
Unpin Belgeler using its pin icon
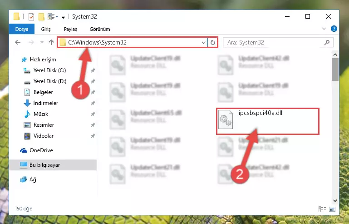click(x=93, y=92)
